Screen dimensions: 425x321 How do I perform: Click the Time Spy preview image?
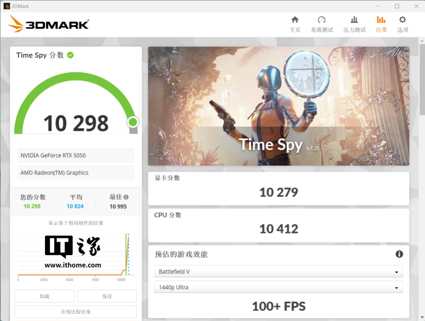[x=279, y=106]
